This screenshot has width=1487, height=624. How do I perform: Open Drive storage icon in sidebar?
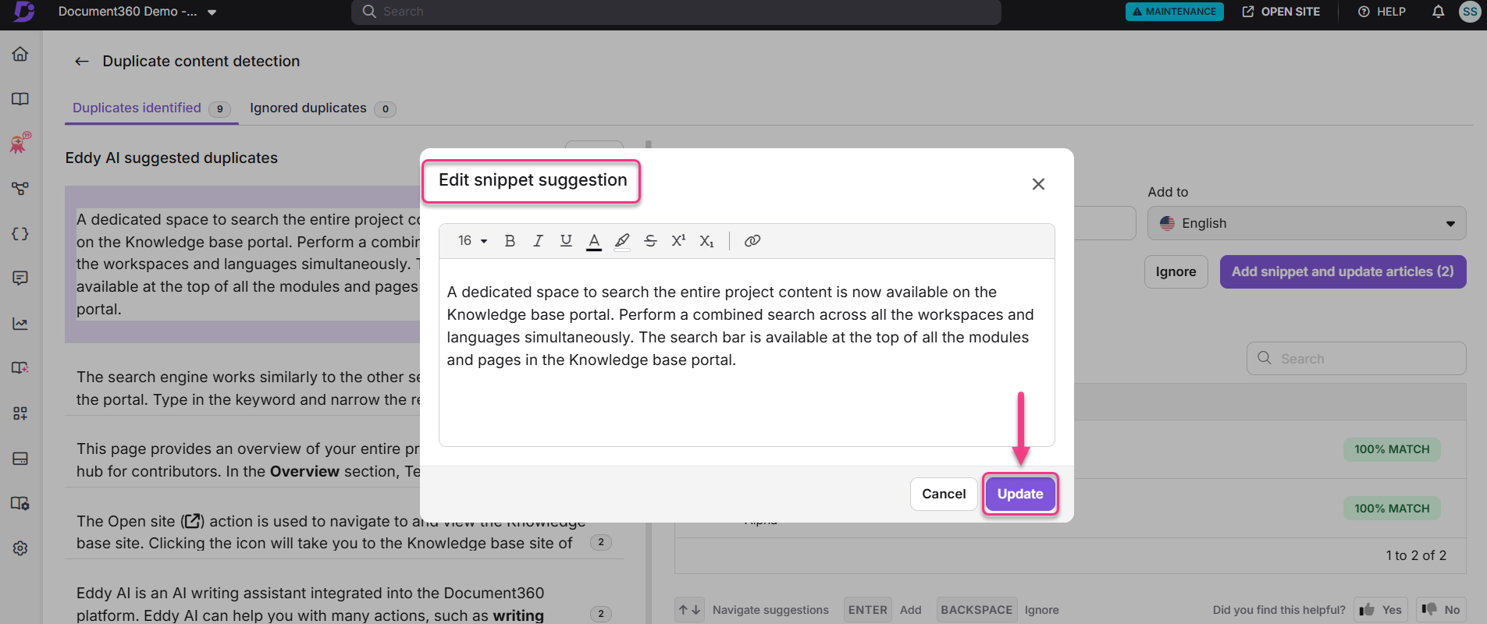(x=20, y=459)
